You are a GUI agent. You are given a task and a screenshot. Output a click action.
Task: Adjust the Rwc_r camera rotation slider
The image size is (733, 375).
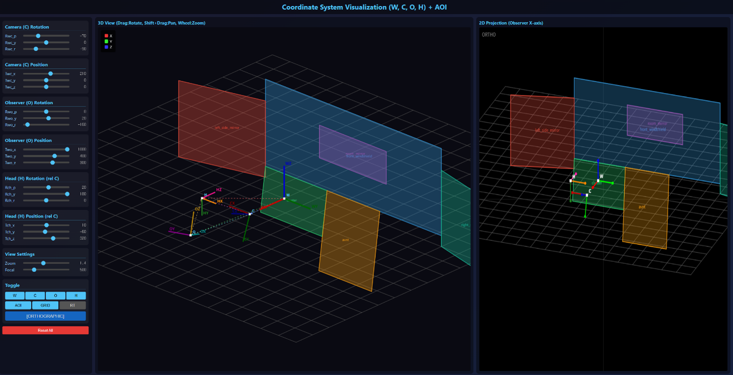pos(46,49)
